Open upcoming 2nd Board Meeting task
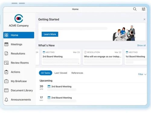 (62, 98)
